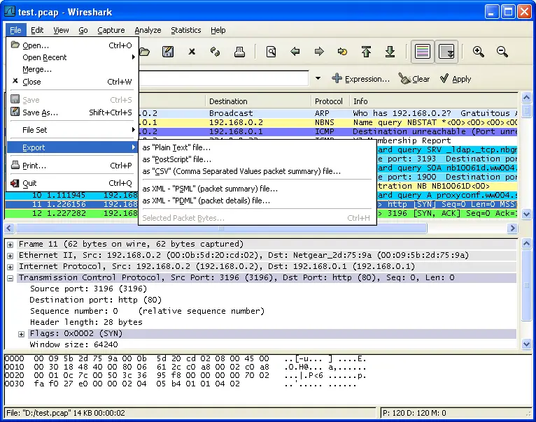This screenshot has height=422, width=536.
Task: Go back in packet history
Action: coord(295,52)
